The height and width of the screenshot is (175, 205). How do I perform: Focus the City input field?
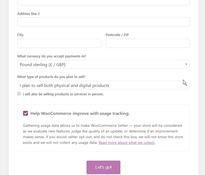click(x=59, y=43)
